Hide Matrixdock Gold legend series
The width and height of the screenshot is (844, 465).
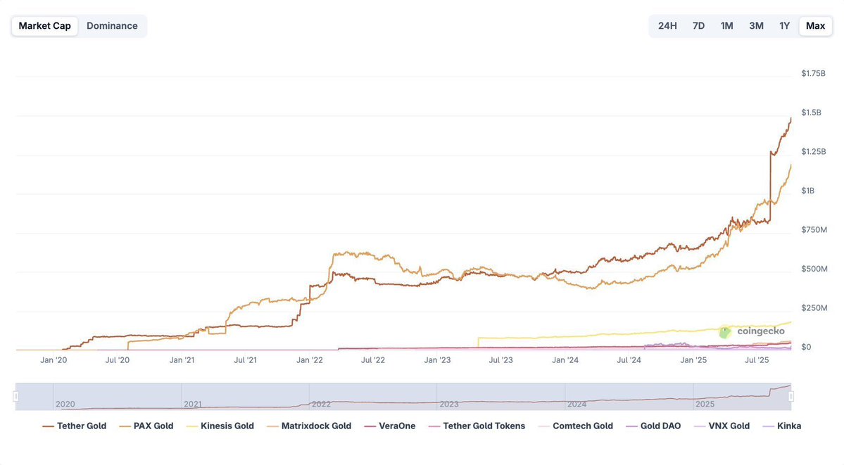click(309, 426)
